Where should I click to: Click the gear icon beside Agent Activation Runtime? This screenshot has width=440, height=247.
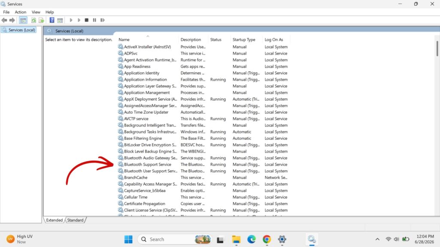pyautogui.click(x=120, y=60)
